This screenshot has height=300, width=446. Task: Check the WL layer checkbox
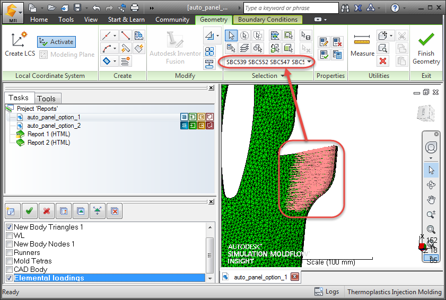10,235
